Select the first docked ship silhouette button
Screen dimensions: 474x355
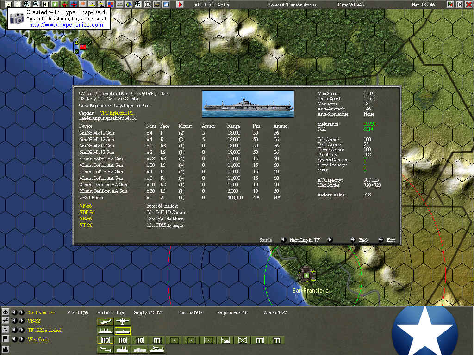pyautogui.click(x=106, y=331)
